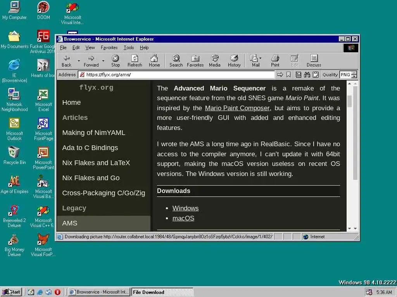Click the Forward toolbar button
Viewport: 397px width, 297px height.
coord(91,61)
